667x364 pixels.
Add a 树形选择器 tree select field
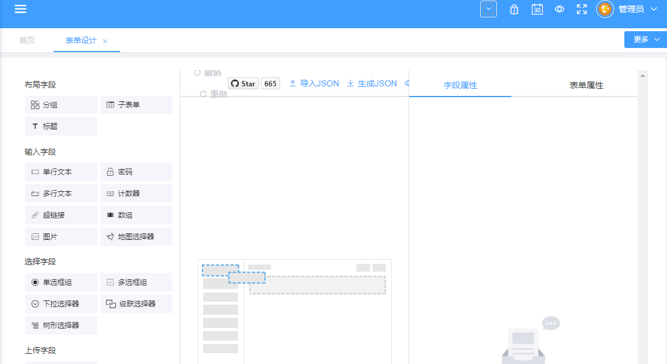pyautogui.click(x=61, y=326)
